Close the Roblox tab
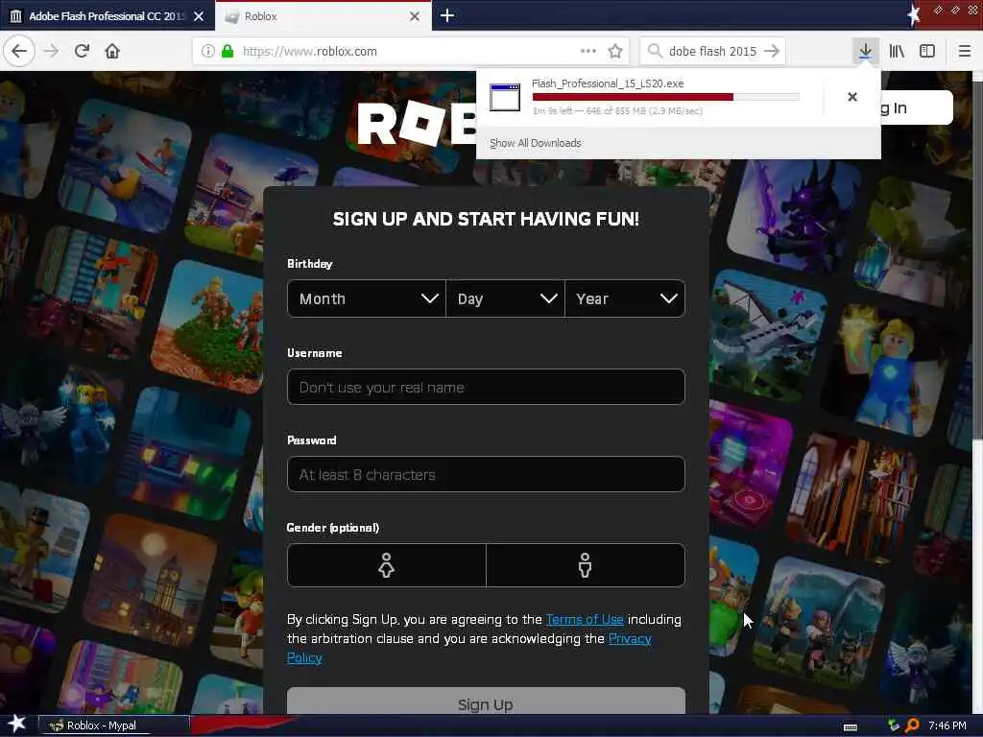Viewport: 983px width, 737px height. (x=415, y=16)
